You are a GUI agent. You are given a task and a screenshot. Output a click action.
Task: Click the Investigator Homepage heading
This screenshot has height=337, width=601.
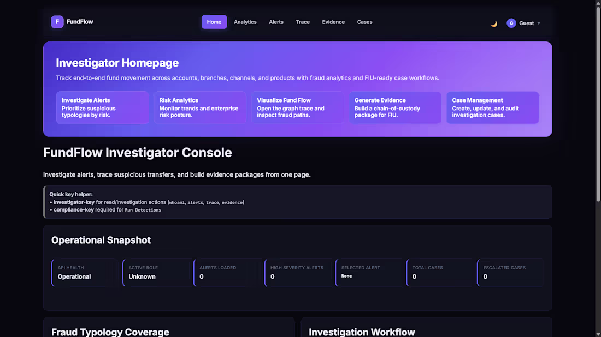(117, 63)
